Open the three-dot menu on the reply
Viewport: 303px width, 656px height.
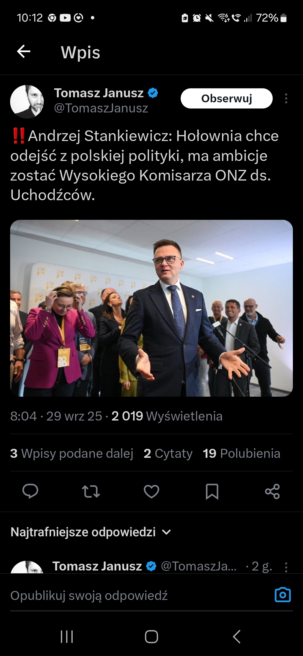286,567
